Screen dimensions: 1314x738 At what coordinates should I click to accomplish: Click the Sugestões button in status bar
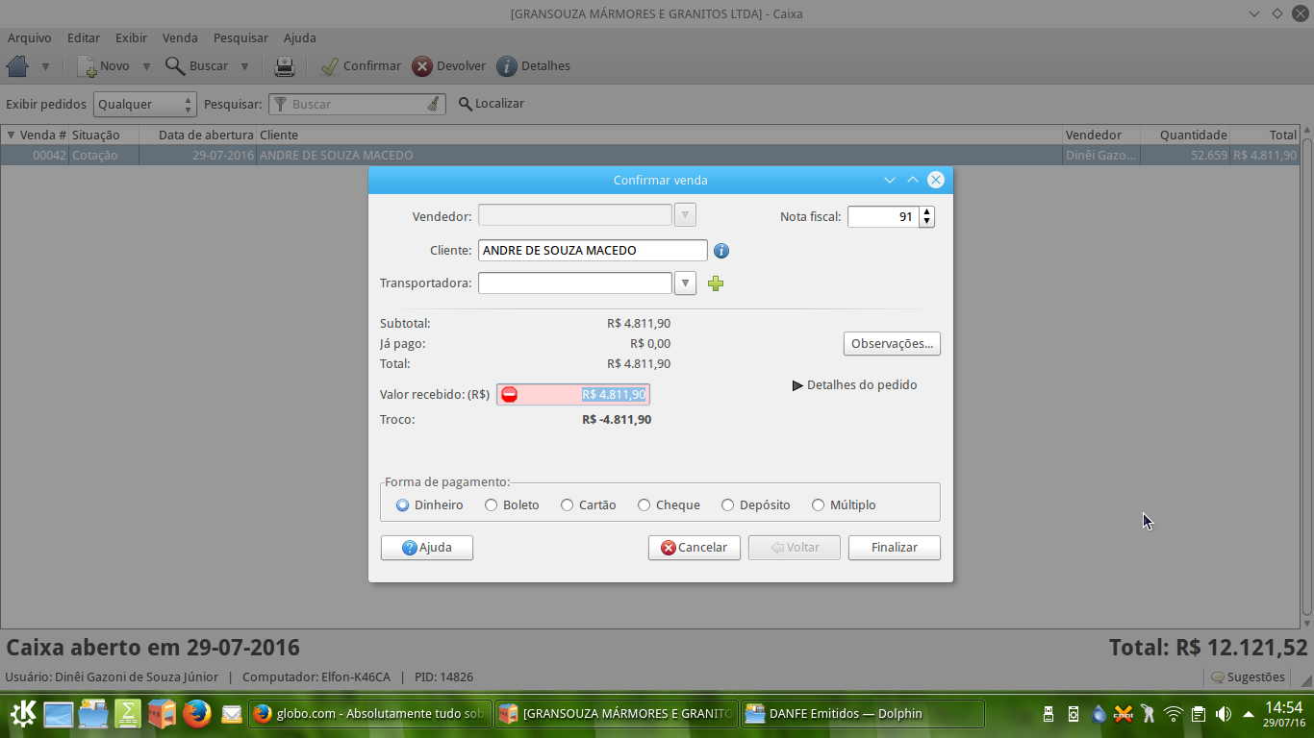click(x=1248, y=676)
